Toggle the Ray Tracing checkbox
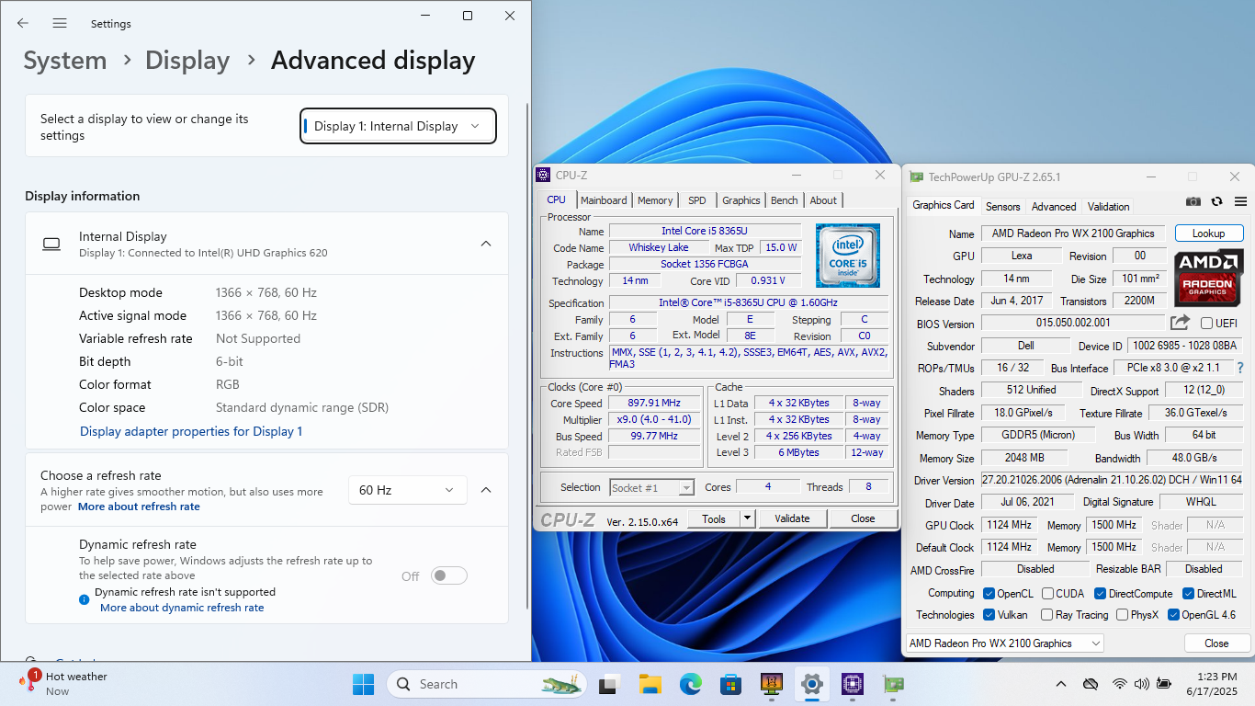1255x706 pixels. (x=1046, y=615)
